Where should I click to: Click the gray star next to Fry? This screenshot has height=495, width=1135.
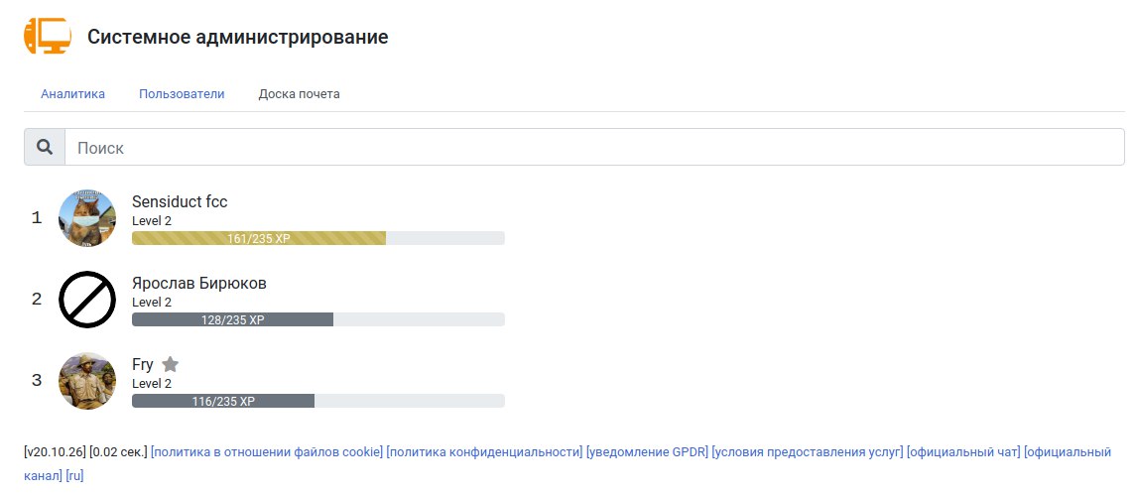coord(170,364)
